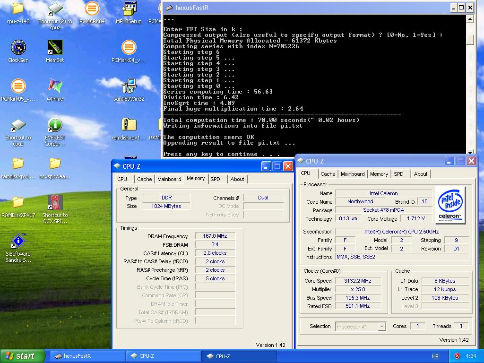484x363 pixels.
Task: Click the Specification Intel(R) Celeron(R) CPU 2.50GHz field
Action: pyautogui.click(x=402, y=232)
